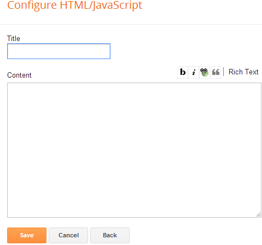The width and height of the screenshot is (262, 245).
Task: Save the HTML/JavaScript gadget
Action: click(x=27, y=235)
